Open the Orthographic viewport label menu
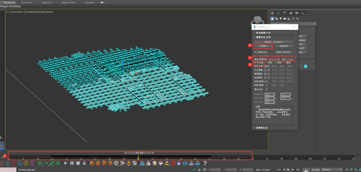361x172 pixels. [x=18, y=12]
